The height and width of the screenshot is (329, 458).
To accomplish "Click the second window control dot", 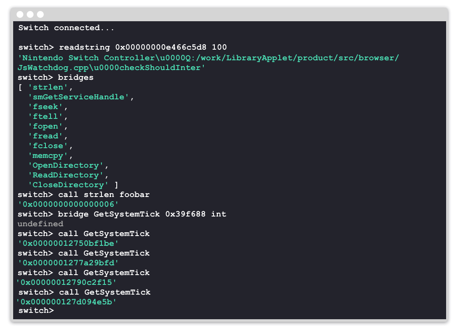I will point(30,14).
